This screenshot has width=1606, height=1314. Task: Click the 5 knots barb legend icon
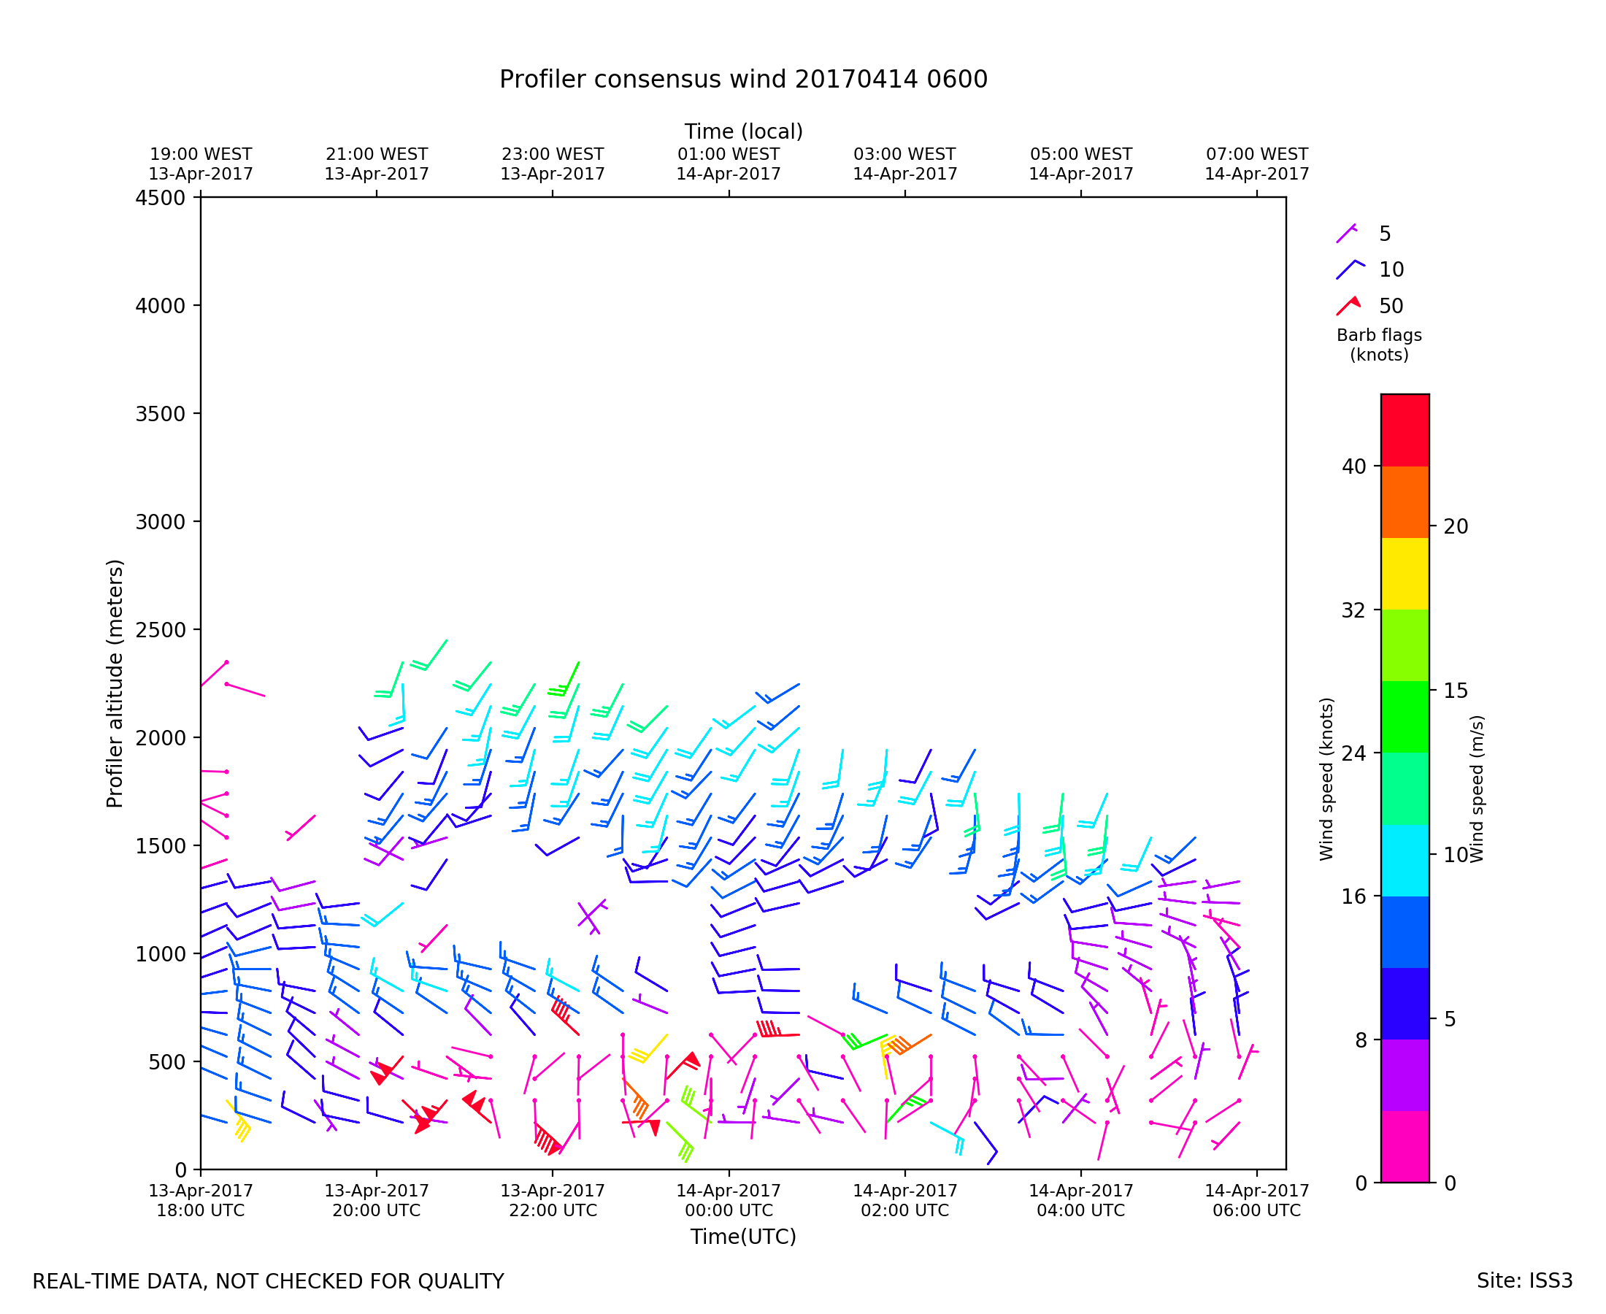point(1346,233)
